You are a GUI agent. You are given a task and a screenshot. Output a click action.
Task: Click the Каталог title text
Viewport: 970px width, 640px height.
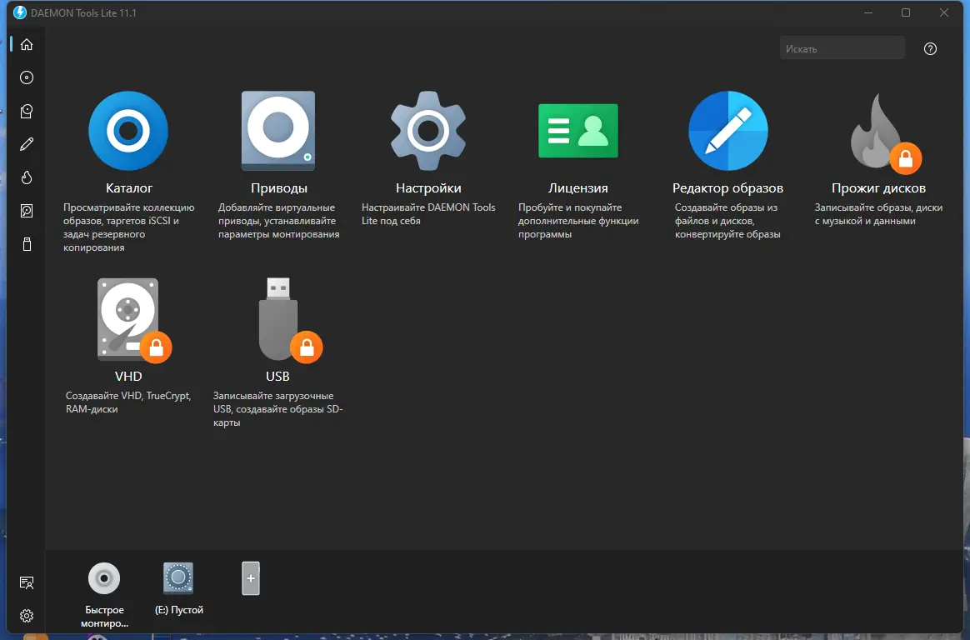(128, 188)
